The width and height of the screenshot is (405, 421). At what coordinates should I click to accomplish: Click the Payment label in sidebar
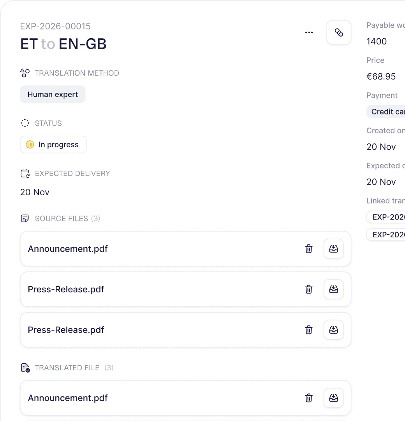[382, 96]
